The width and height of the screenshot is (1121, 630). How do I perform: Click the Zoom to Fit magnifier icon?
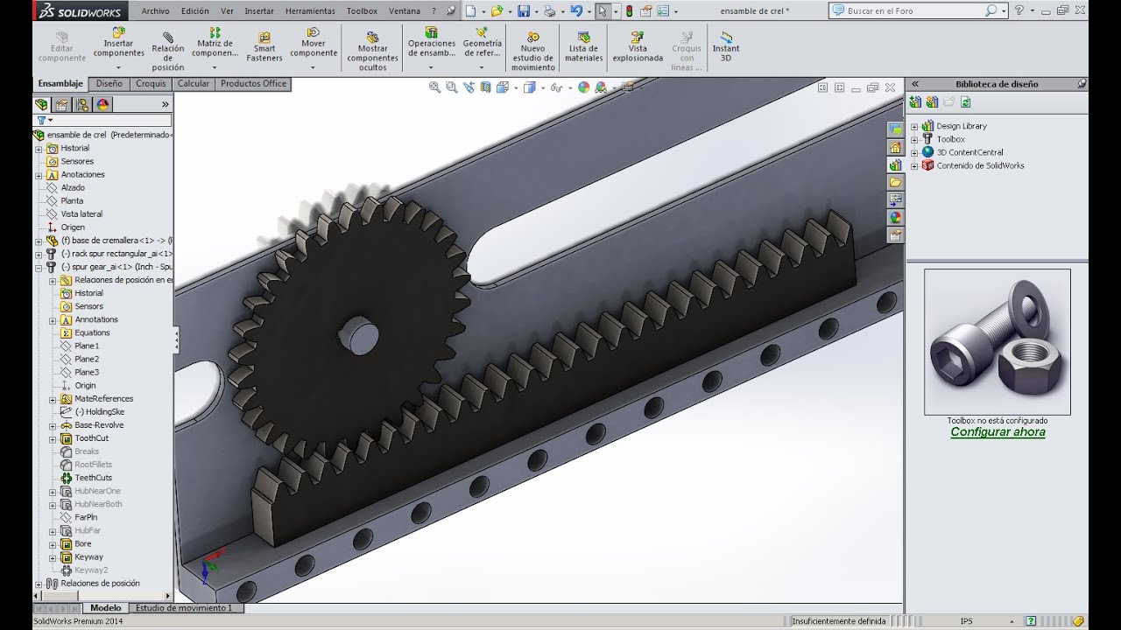click(x=434, y=87)
